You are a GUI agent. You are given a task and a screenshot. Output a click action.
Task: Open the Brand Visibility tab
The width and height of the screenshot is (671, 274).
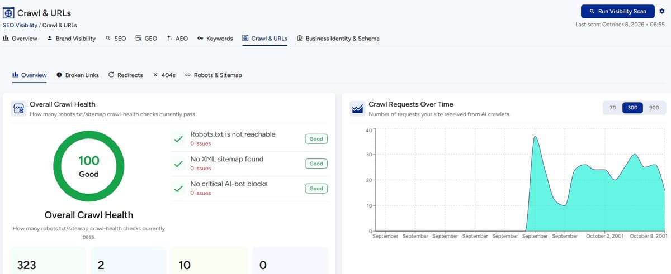(71, 39)
